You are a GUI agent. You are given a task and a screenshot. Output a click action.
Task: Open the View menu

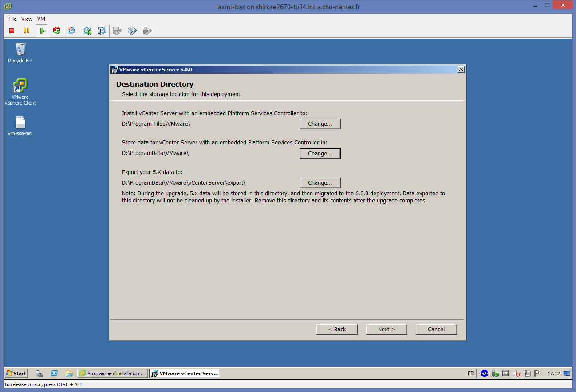(27, 19)
